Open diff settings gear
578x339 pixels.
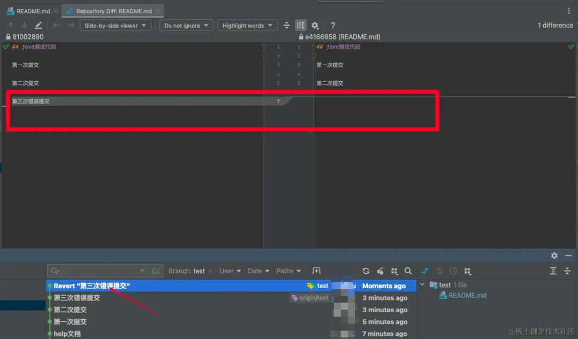(315, 26)
